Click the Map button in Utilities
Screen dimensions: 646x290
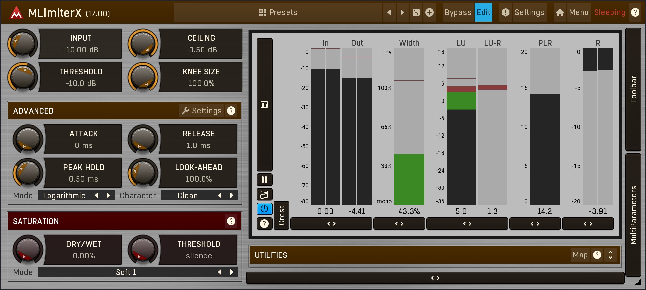point(580,255)
